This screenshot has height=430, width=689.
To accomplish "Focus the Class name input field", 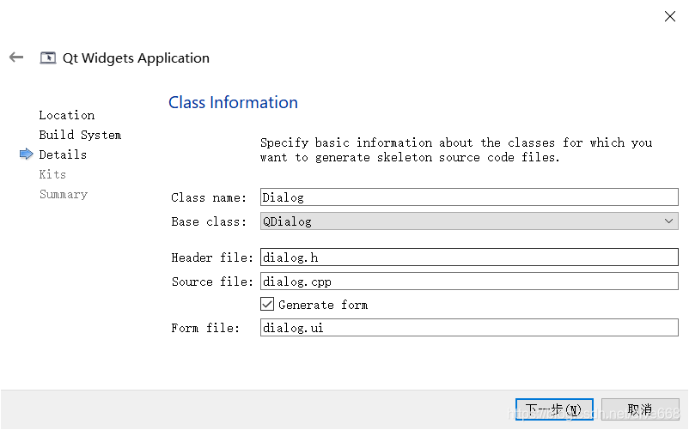I will click(x=469, y=197).
